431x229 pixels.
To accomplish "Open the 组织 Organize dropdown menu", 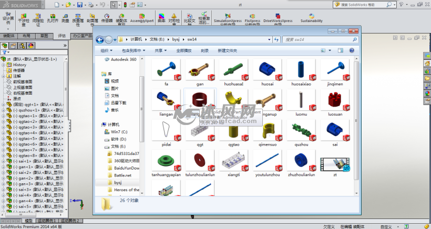I will (106, 50).
